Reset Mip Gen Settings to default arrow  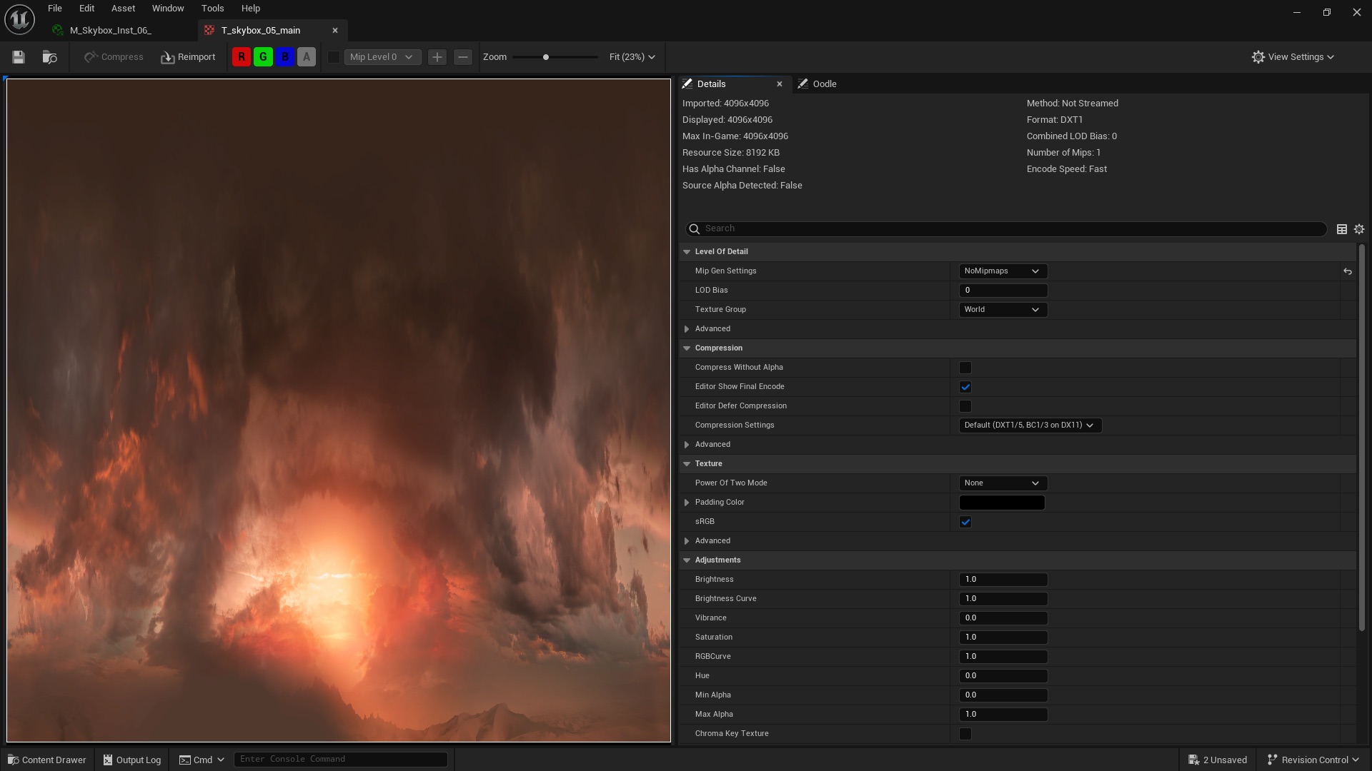(x=1347, y=271)
